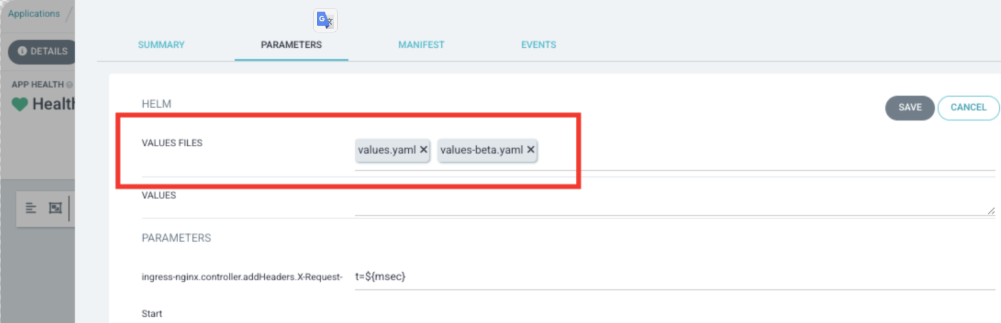Remove the values.yaml file chip
Image resolution: width=1001 pixels, height=323 pixels.
[423, 150]
